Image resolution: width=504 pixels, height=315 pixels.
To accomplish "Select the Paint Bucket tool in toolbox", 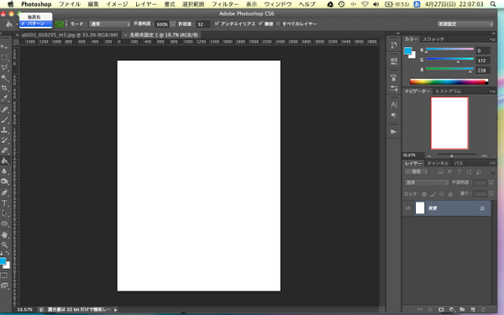I will [4, 160].
